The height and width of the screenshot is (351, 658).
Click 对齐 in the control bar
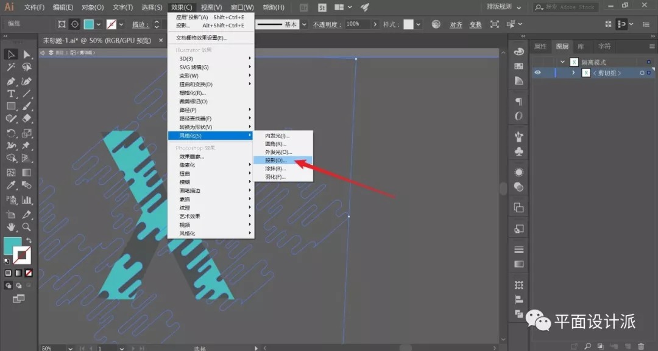(456, 25)
